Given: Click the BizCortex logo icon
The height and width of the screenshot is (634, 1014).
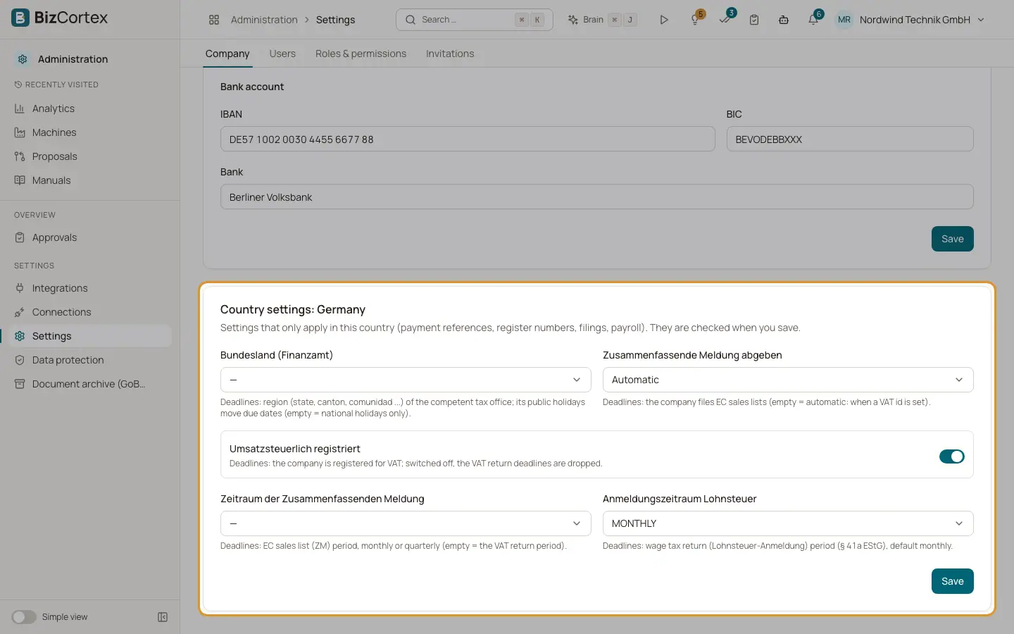Looking at the screenshot, I should point(20,18).
